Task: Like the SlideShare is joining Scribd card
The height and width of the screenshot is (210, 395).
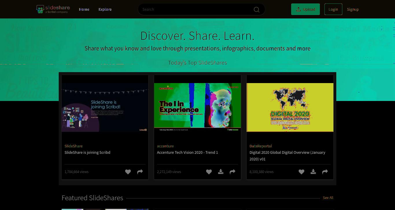Action: 128,172
